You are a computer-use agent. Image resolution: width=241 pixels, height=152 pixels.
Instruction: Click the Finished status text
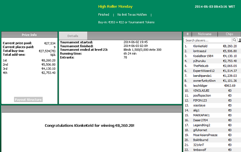click(x=103, y=15)
